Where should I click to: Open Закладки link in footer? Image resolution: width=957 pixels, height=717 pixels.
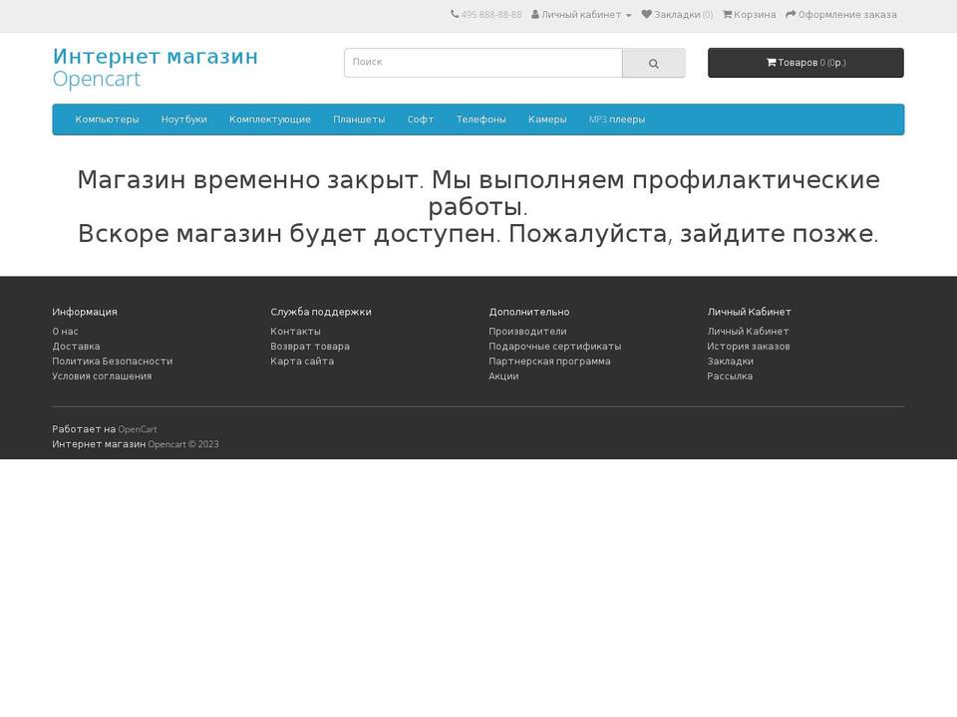tap(730, 360)
